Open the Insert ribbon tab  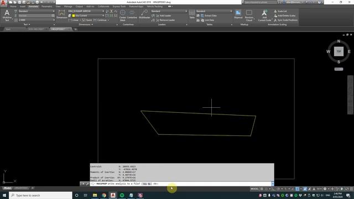[x=23, y=7]
